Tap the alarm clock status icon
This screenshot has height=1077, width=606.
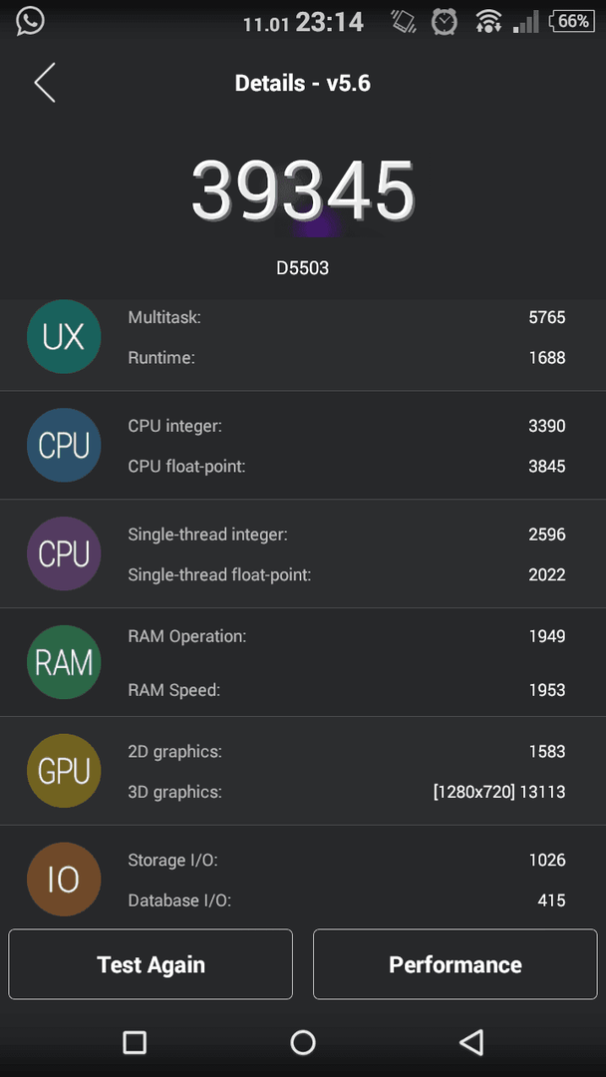pos(444,21)
